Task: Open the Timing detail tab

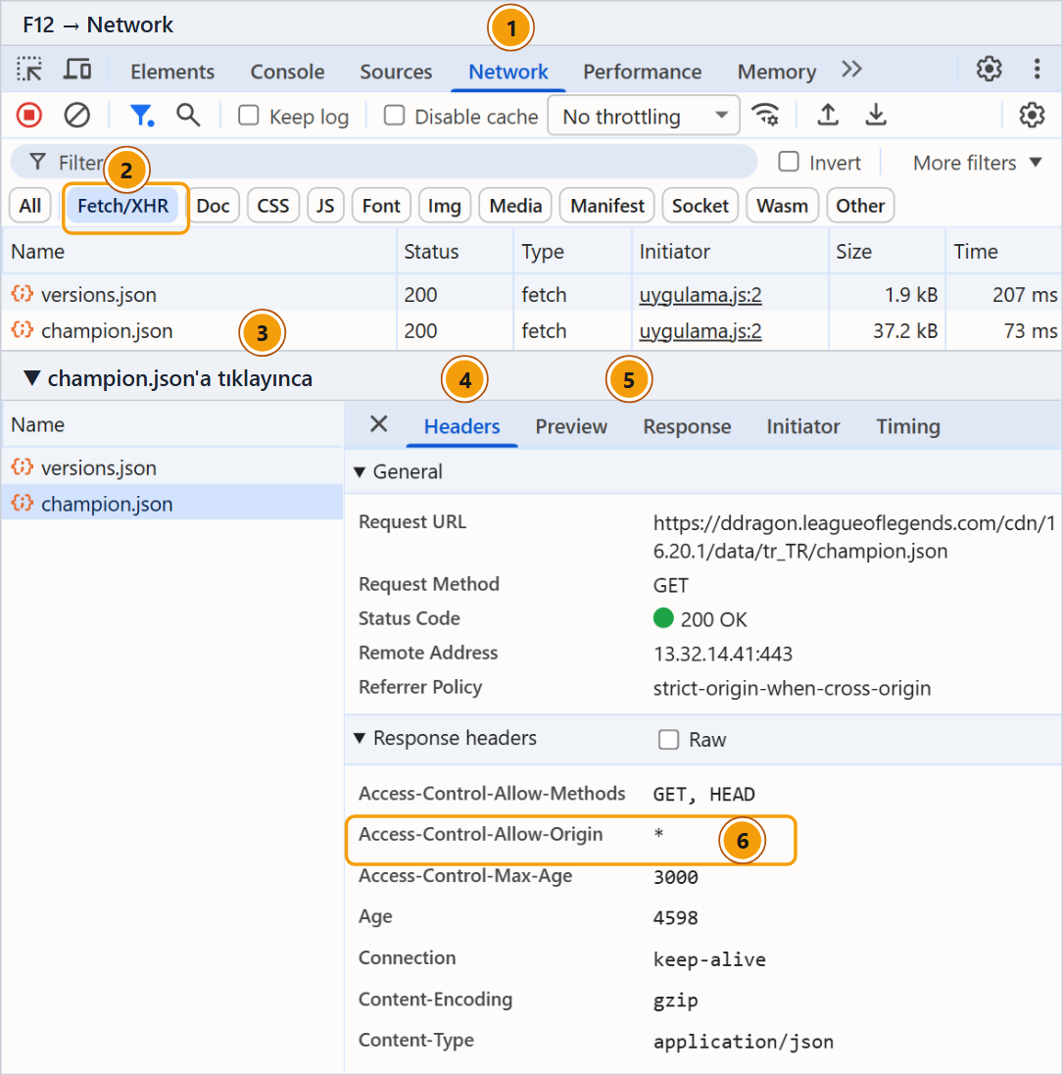Action: tap(908, 426)
